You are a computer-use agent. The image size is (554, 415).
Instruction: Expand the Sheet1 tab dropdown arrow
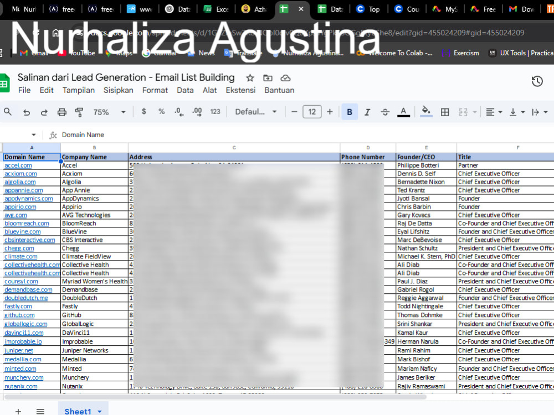(x=100, y=412)
